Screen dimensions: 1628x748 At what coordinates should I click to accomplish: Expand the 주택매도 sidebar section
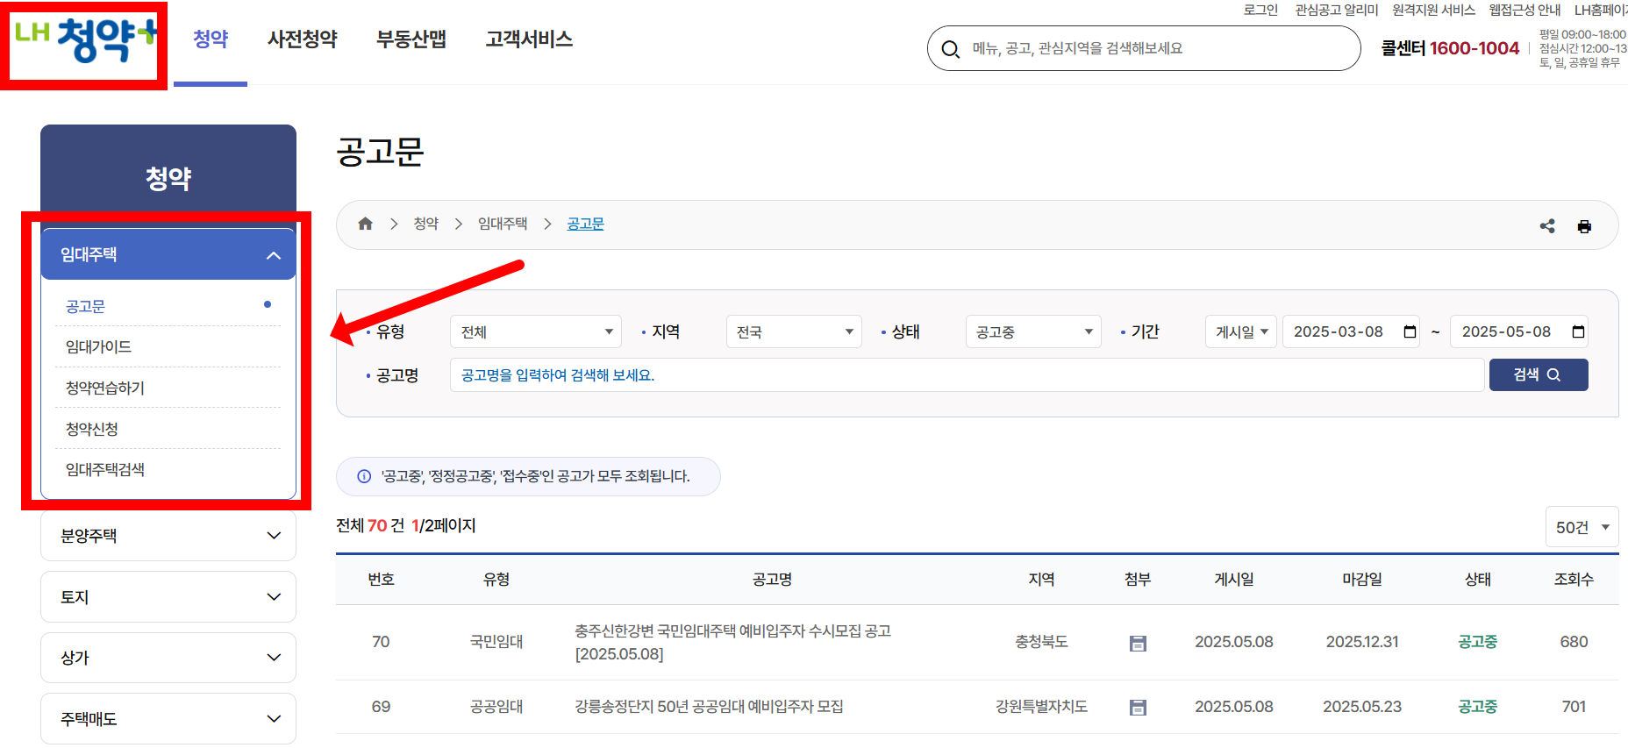coord(168,719)
